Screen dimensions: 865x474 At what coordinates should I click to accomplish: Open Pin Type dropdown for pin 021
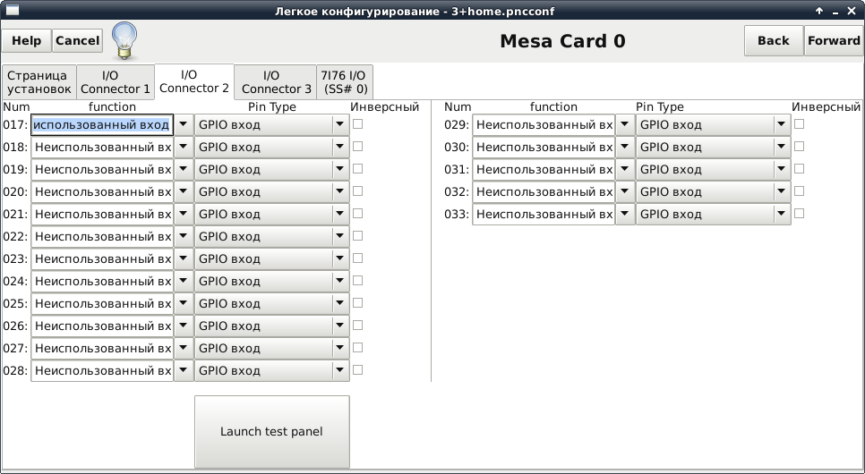[272, 214]
